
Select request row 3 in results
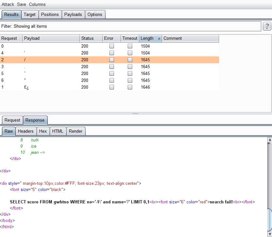109,67
